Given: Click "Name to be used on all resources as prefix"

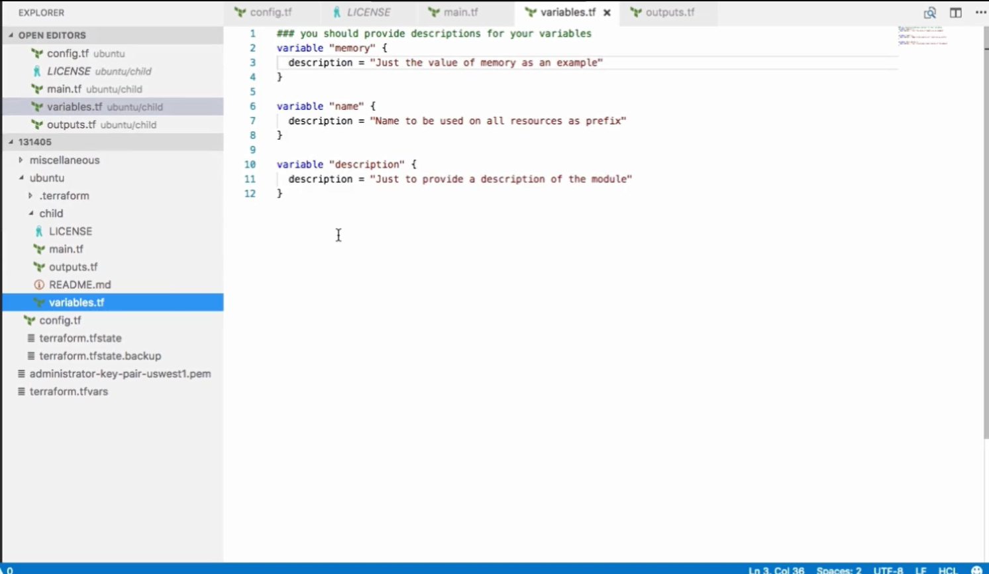Looking at the screenshot, I should click(x=498, y=121).
